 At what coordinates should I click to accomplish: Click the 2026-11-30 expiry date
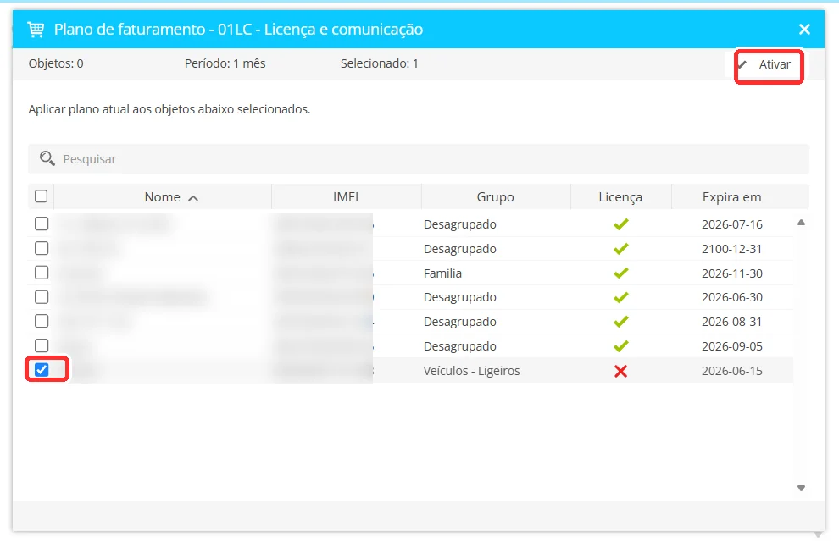tap(732, 273)
